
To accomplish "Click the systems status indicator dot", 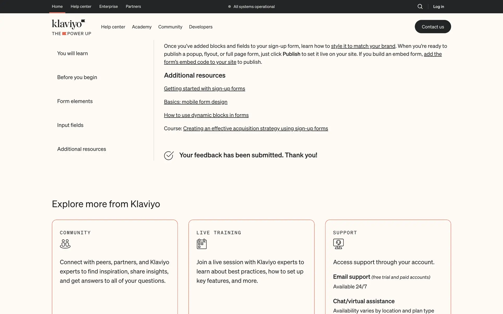I will pyautogui.click(x=229, y=7).
